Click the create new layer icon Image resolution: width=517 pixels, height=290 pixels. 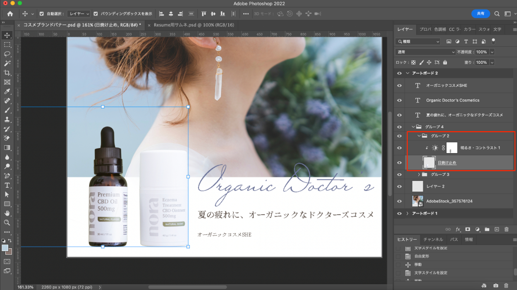pyautogui.click(x=497, y=229)
